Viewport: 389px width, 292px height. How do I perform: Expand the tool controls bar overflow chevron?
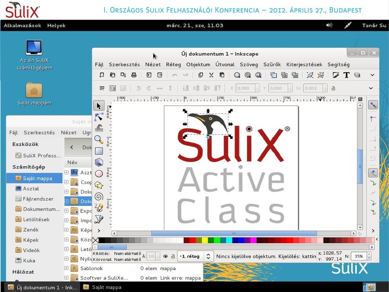[371, 88]
